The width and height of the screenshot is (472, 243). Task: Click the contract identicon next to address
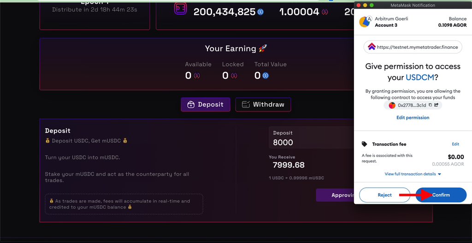click(392, 105)
